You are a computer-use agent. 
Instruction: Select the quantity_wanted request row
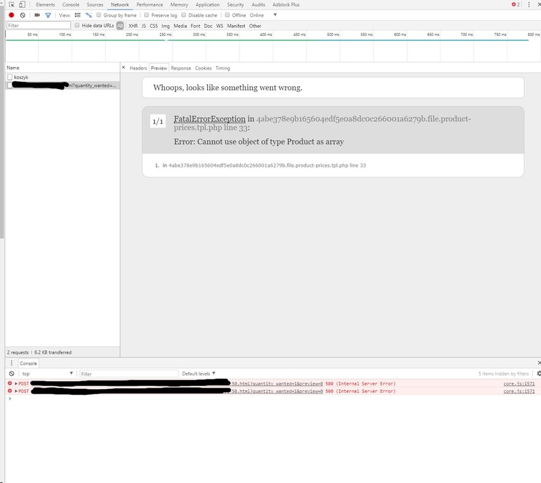click(x=62, y=85)
